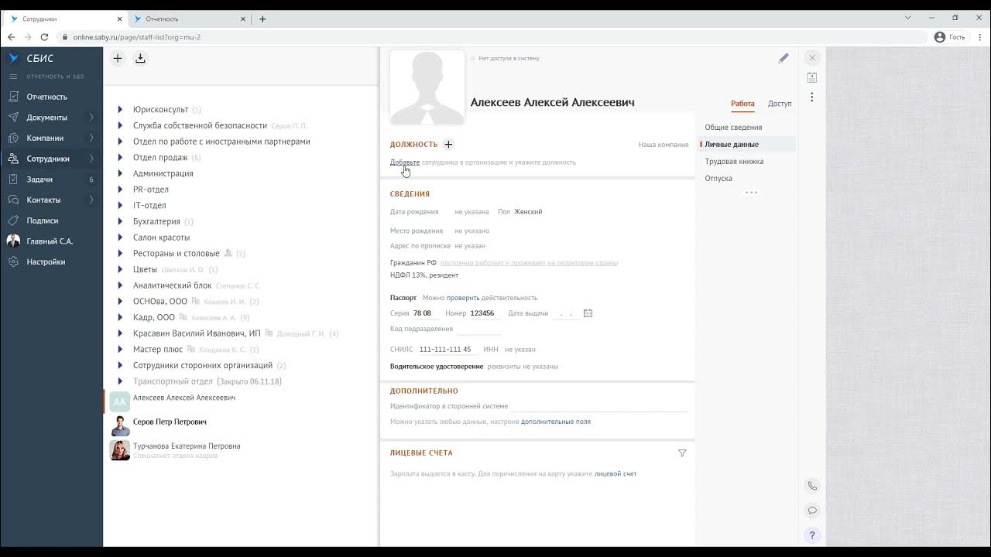Select Алексеев Алексей Алексеевич in the list

[184, 398]
